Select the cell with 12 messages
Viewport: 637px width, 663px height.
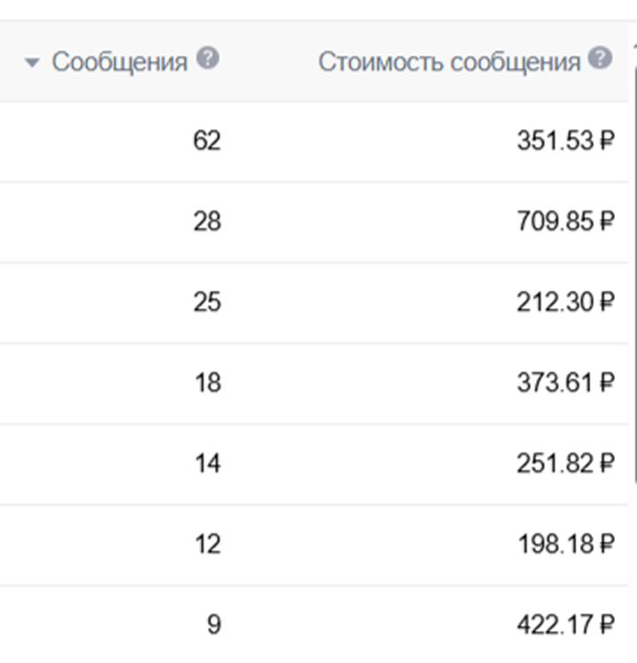coord(206,544)
